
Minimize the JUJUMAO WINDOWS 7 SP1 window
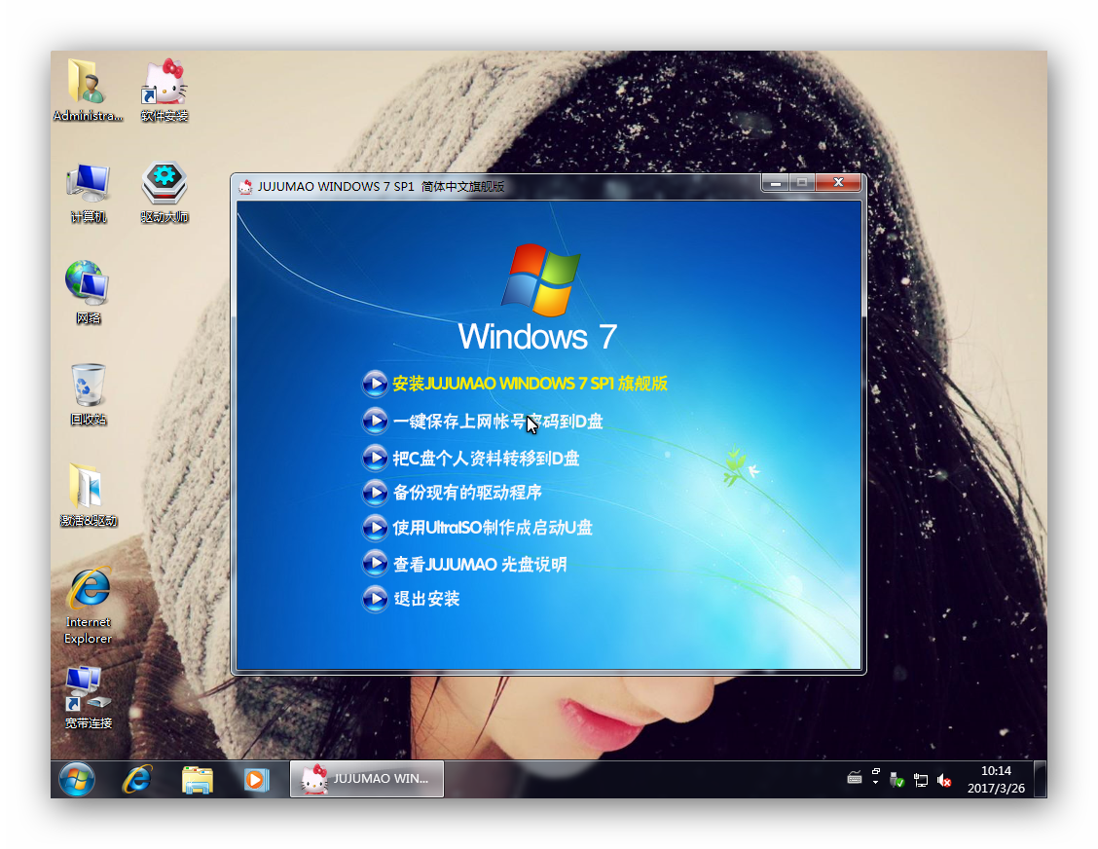pyautogui.click(x=775, y=183)
